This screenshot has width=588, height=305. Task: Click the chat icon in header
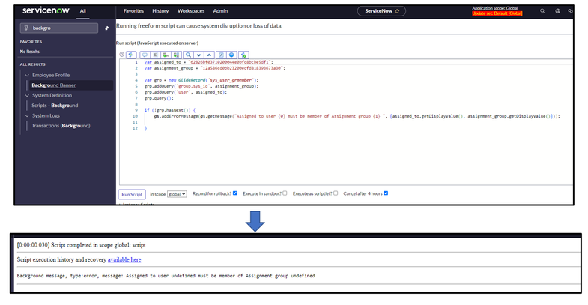[x=570, y=11]
